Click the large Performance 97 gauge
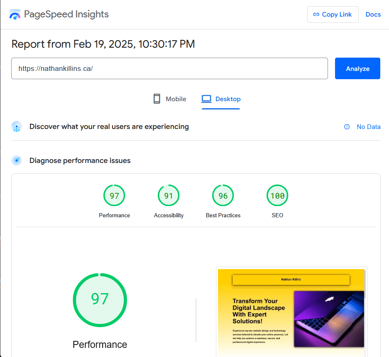Image resolution: width=389 pixels, height=357 pixels. (x=100, y=300)
